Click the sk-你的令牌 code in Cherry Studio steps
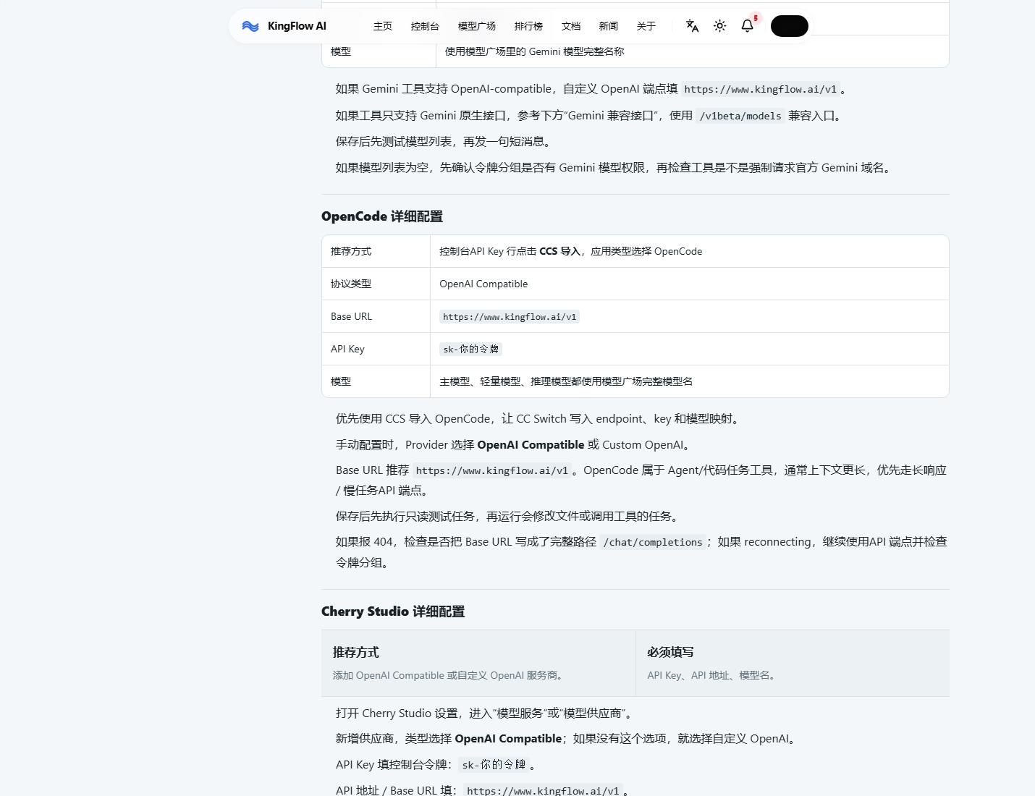Viewport: 1035px width, 796px height. [494, 765]
